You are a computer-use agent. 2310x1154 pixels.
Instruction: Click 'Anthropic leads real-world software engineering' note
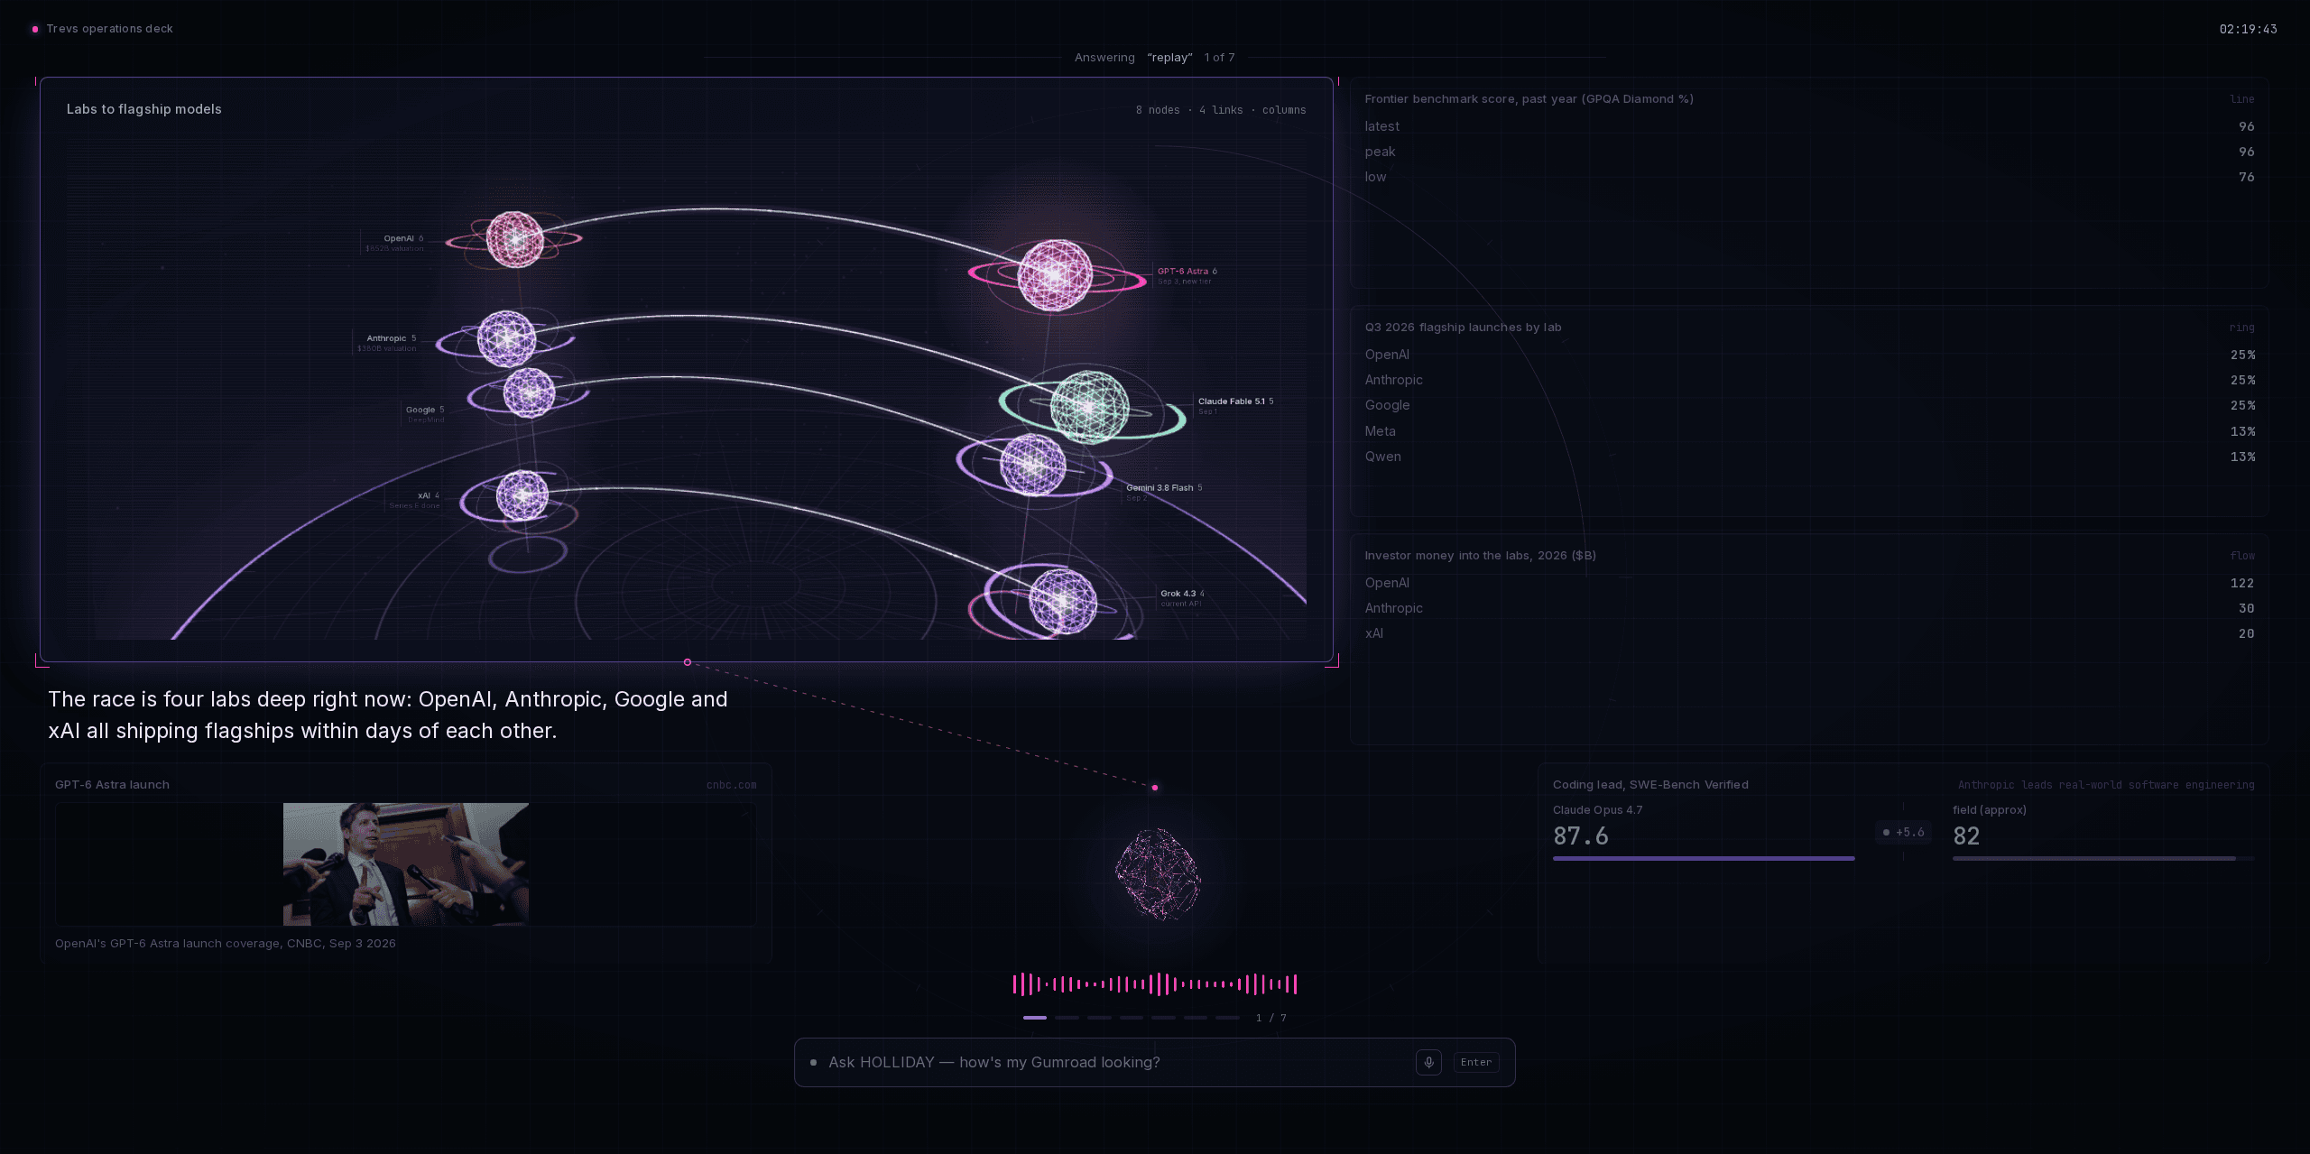pyautogui.click(x=2106, y=785)
